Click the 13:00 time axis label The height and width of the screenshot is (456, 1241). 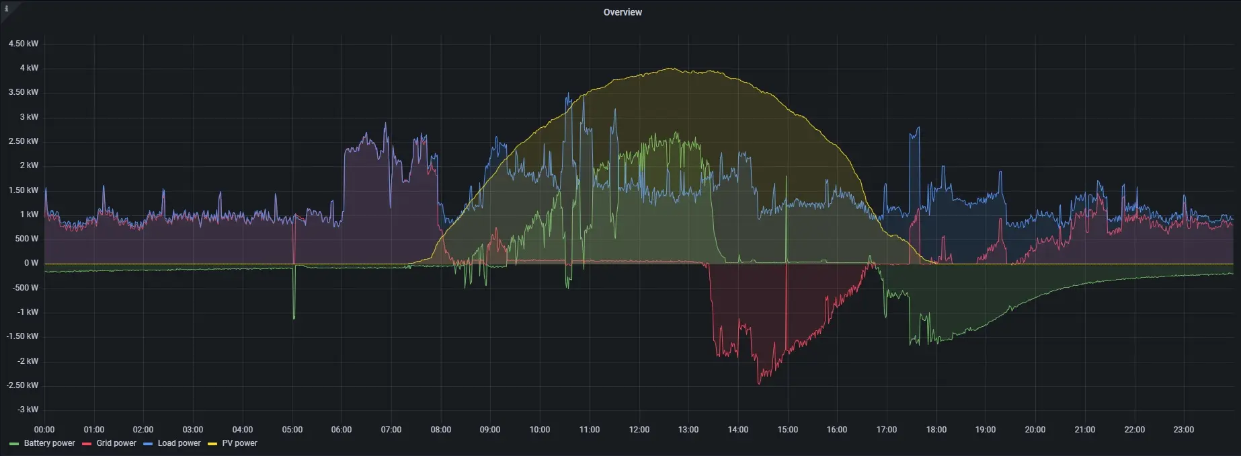(x=688, y=430)
